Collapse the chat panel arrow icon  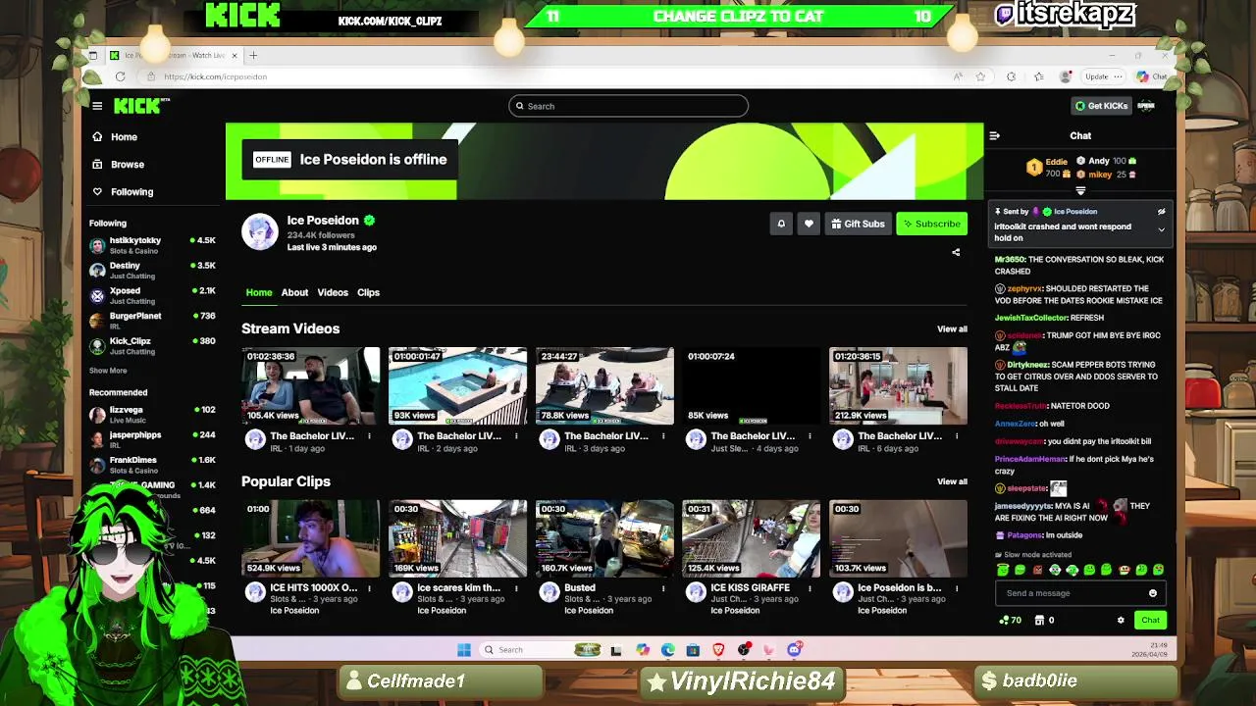pos(994,136)
